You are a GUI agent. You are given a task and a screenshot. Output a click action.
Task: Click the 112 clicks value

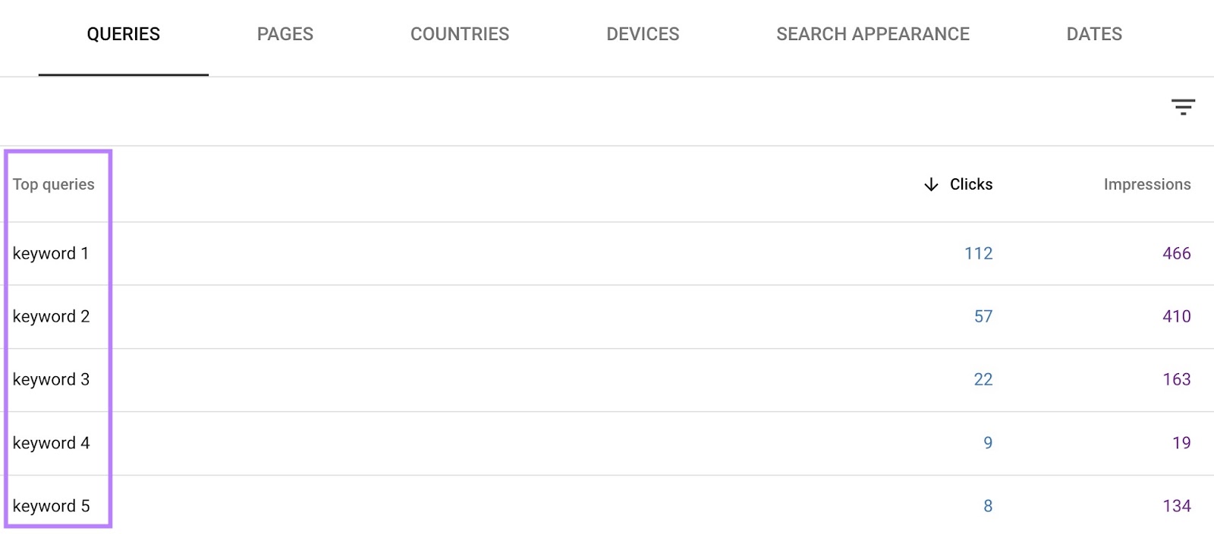(x=979, y=253)
